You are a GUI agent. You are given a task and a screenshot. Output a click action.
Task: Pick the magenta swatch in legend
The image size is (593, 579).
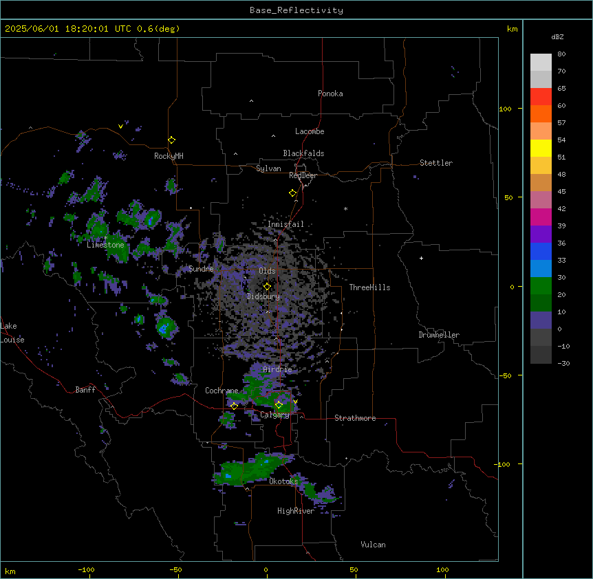(541, 217)
